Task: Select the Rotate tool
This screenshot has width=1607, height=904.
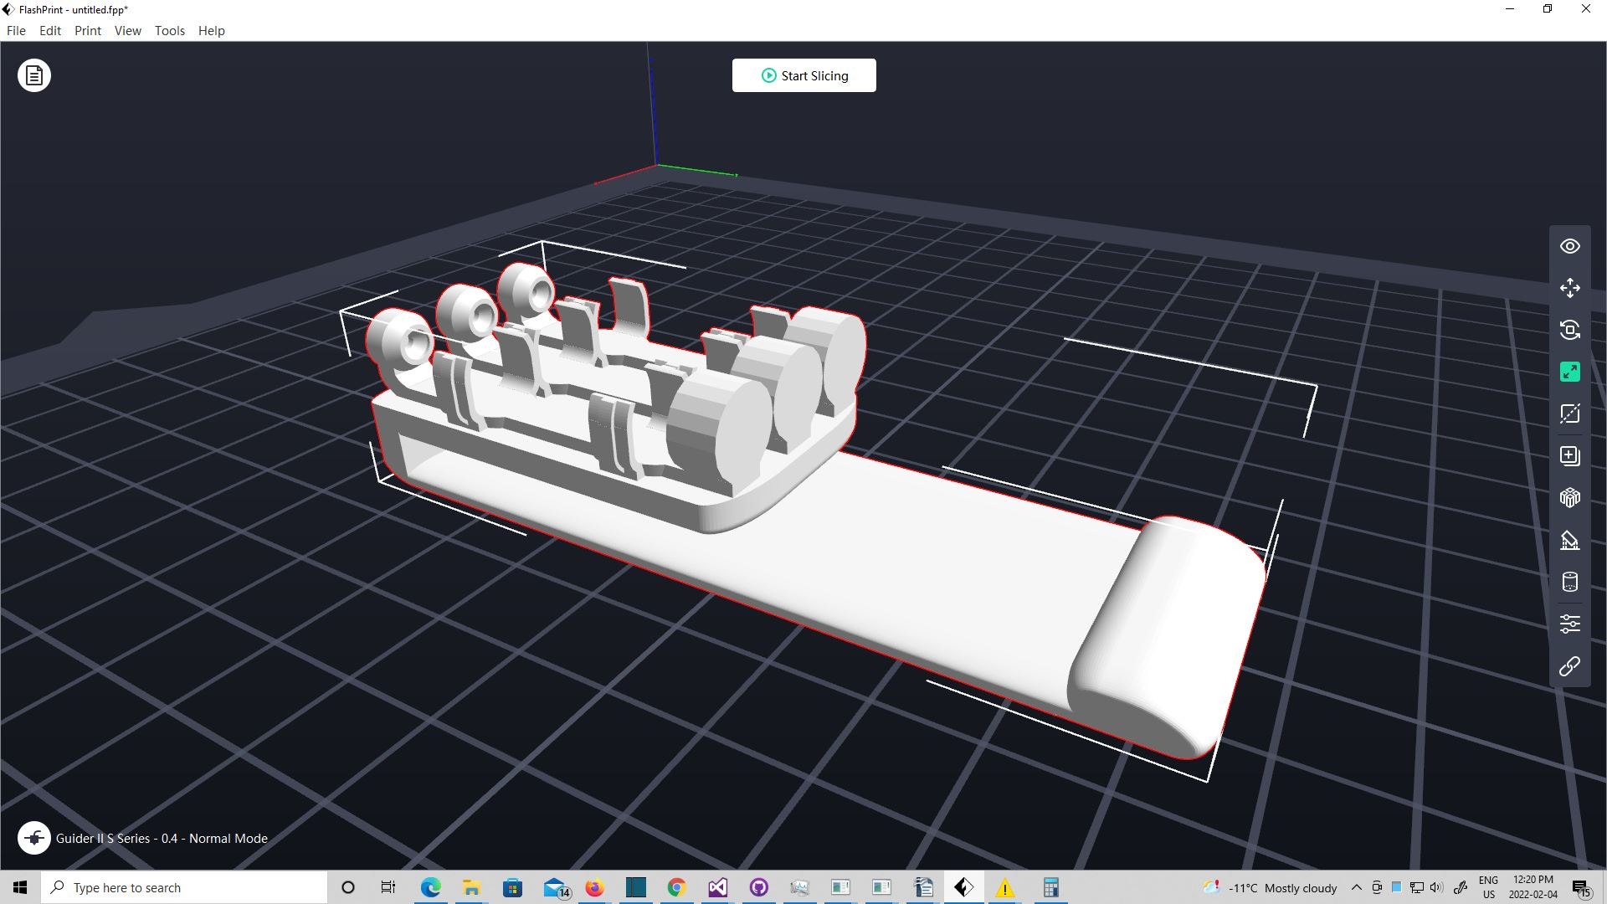Action: click(1569, 330)
